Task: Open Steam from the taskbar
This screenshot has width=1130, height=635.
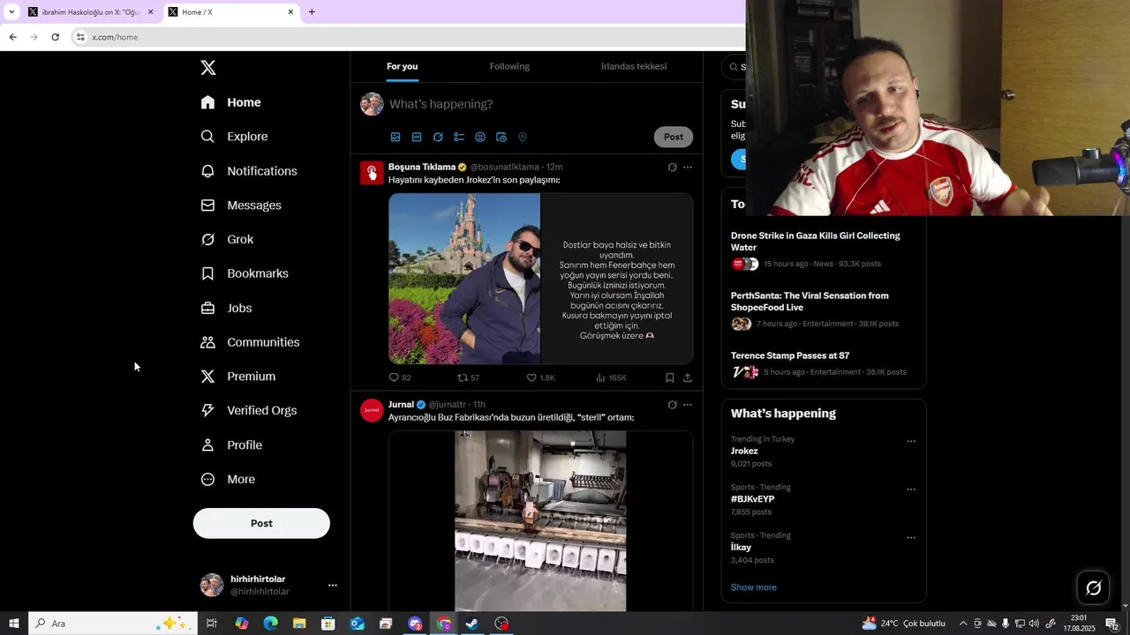Action: (x=472, y=624)
